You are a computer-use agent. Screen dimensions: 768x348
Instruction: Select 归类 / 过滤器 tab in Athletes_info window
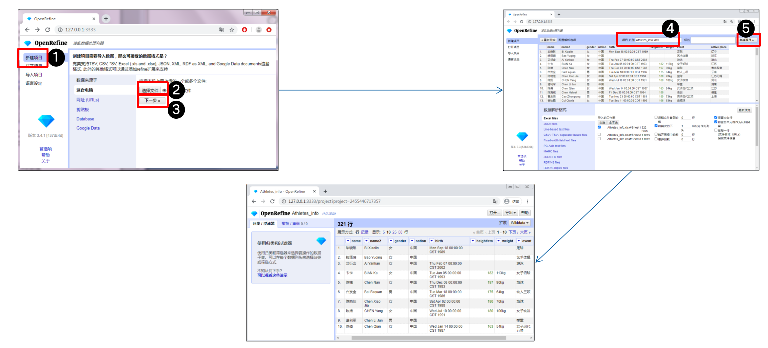(264, 224)
